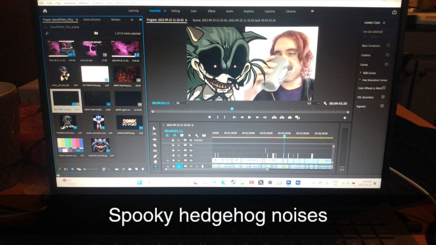Hide the V3 track output with its eye toggle
436x245 pixels.
pos(191,150)
